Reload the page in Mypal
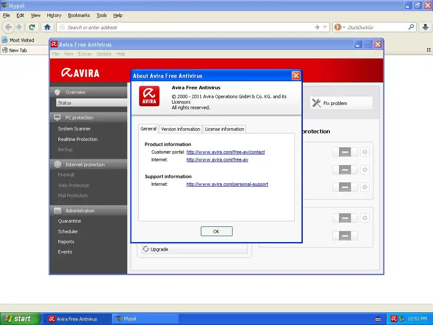 (32, 27)
